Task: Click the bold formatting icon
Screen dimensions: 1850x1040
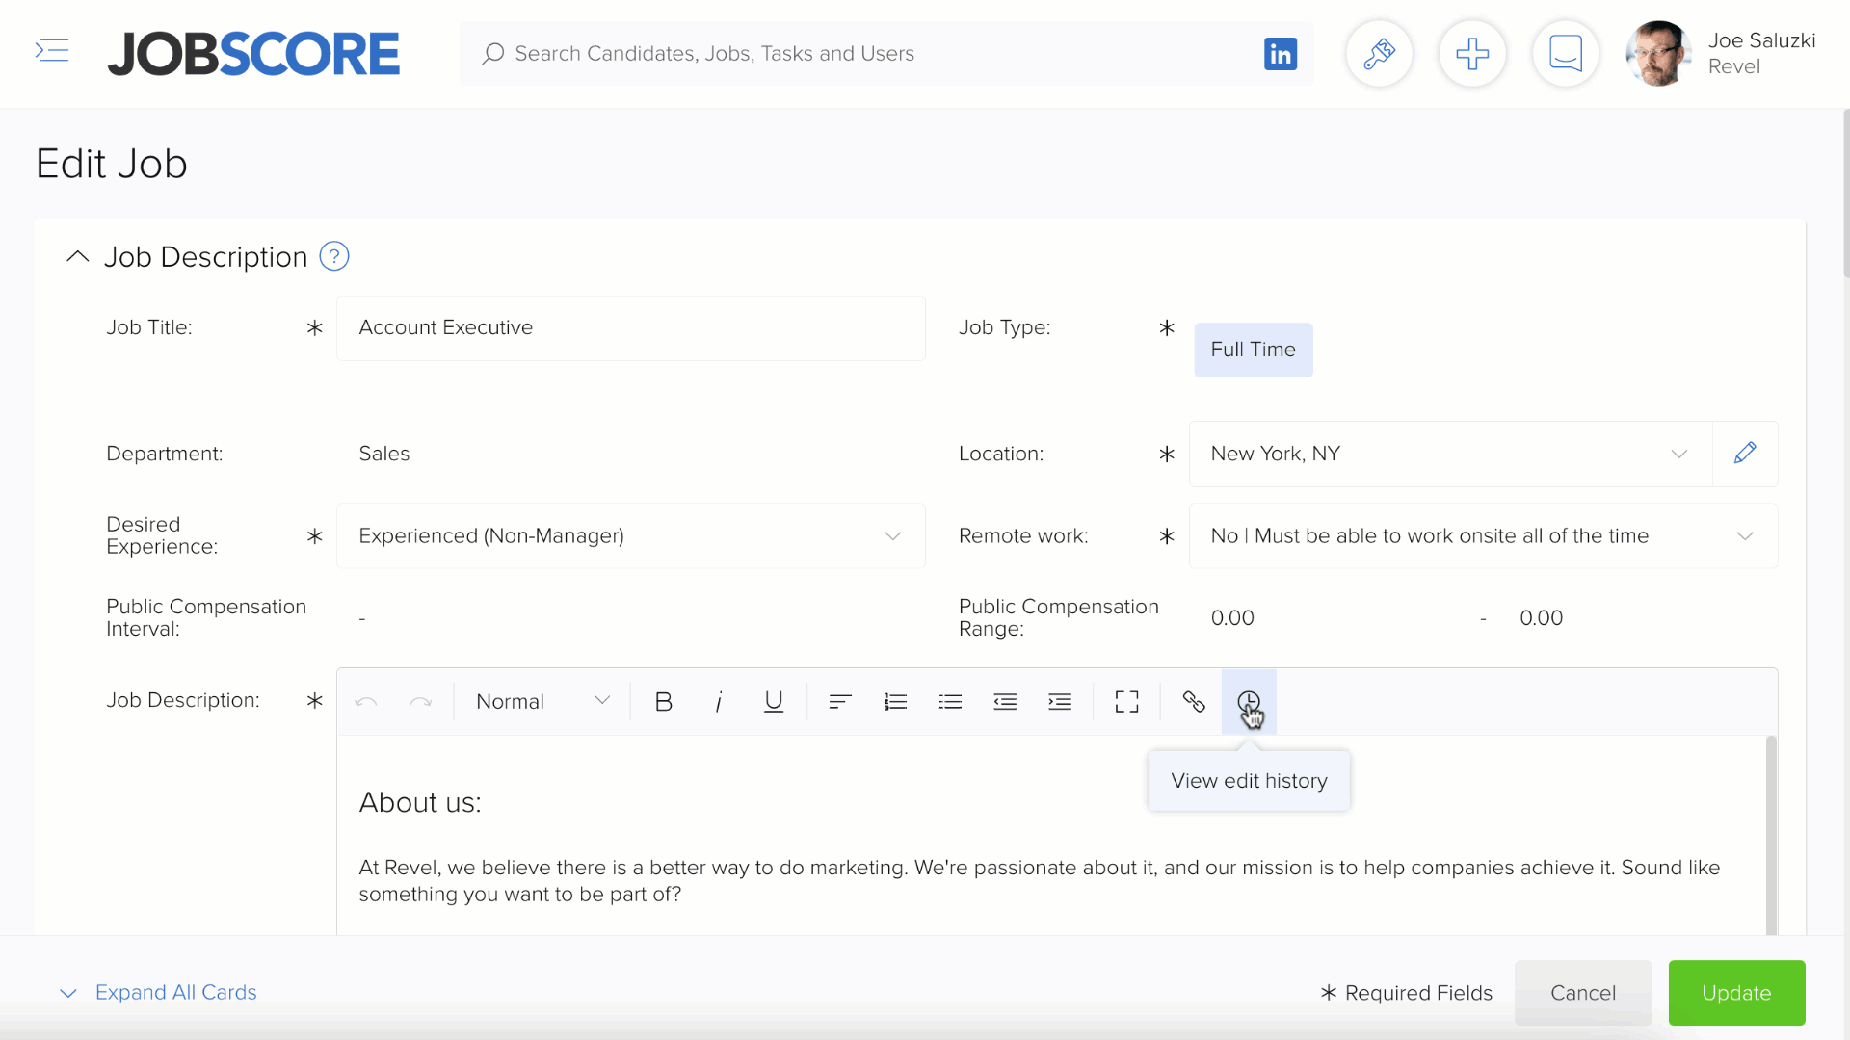Action: (x=662, y=701)
